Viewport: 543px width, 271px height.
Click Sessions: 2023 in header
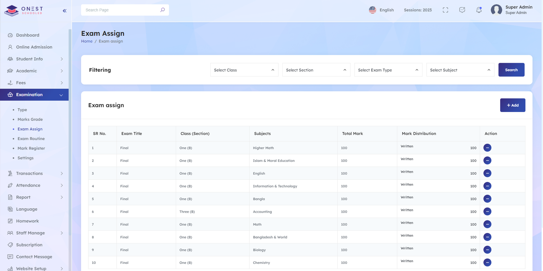(418, 10)
